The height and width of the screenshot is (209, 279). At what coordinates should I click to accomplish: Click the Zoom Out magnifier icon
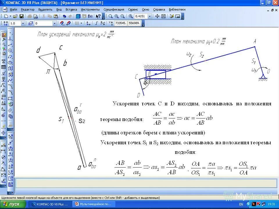pyautogui.click(x=123, y=16)
